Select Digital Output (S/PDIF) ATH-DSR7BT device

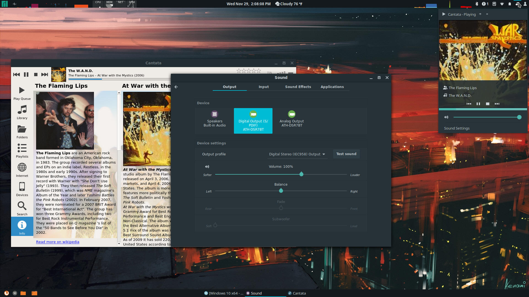click(x=253, y=121)
